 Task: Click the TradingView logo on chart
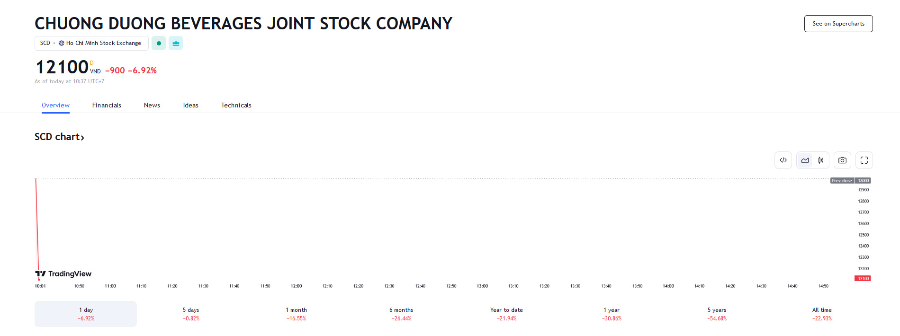63,274
